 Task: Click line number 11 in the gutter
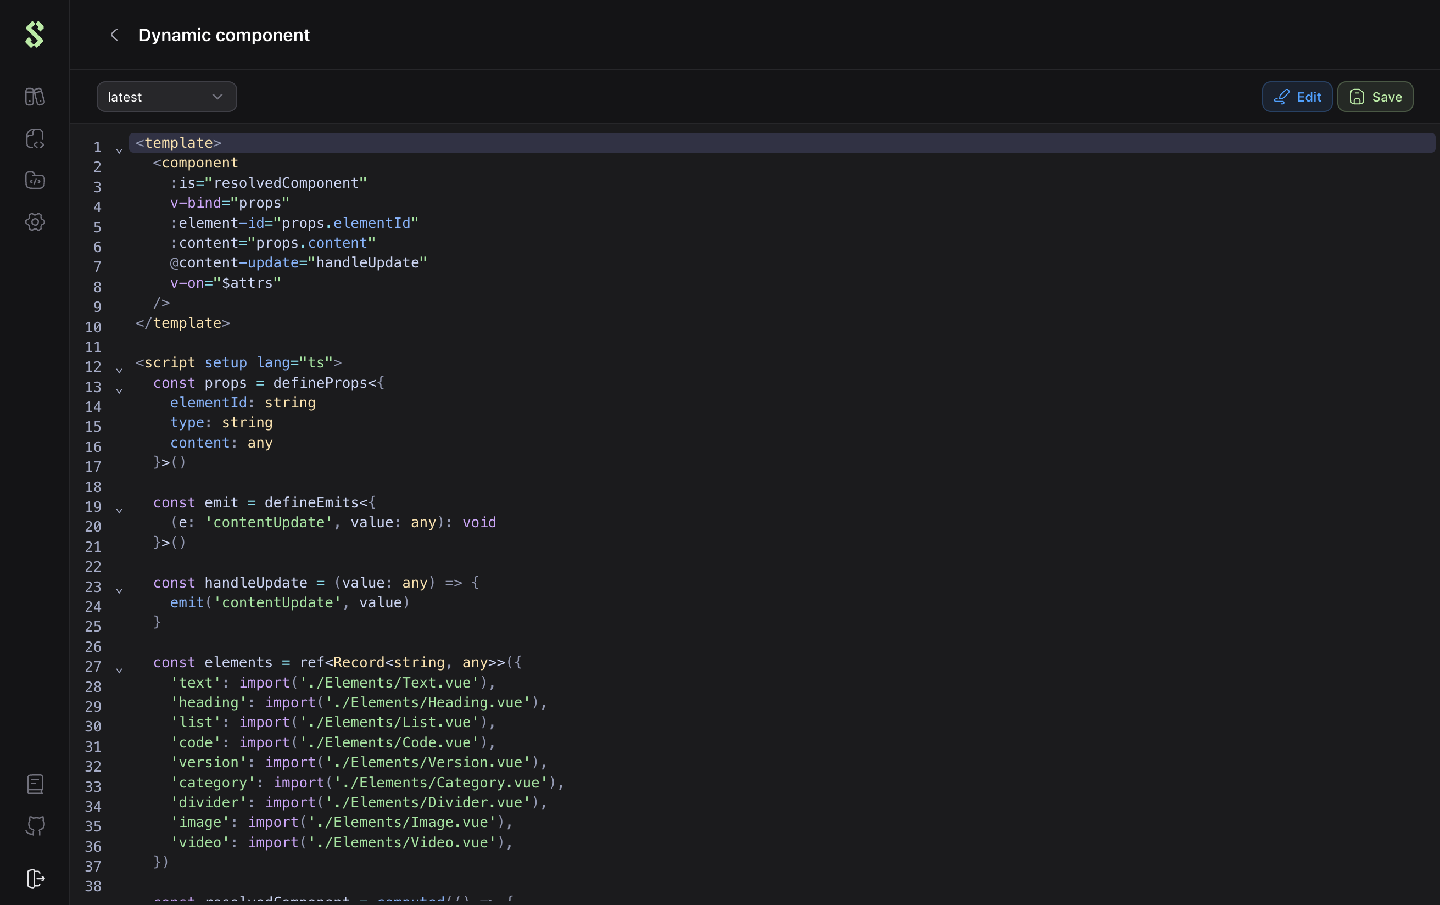[93, 347]
